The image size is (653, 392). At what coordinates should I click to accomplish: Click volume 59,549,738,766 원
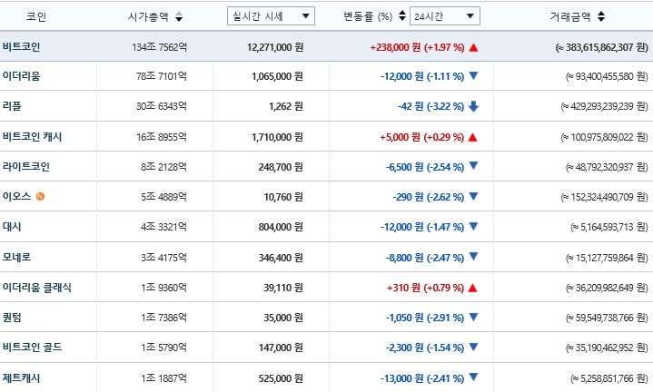coord(607,318)
